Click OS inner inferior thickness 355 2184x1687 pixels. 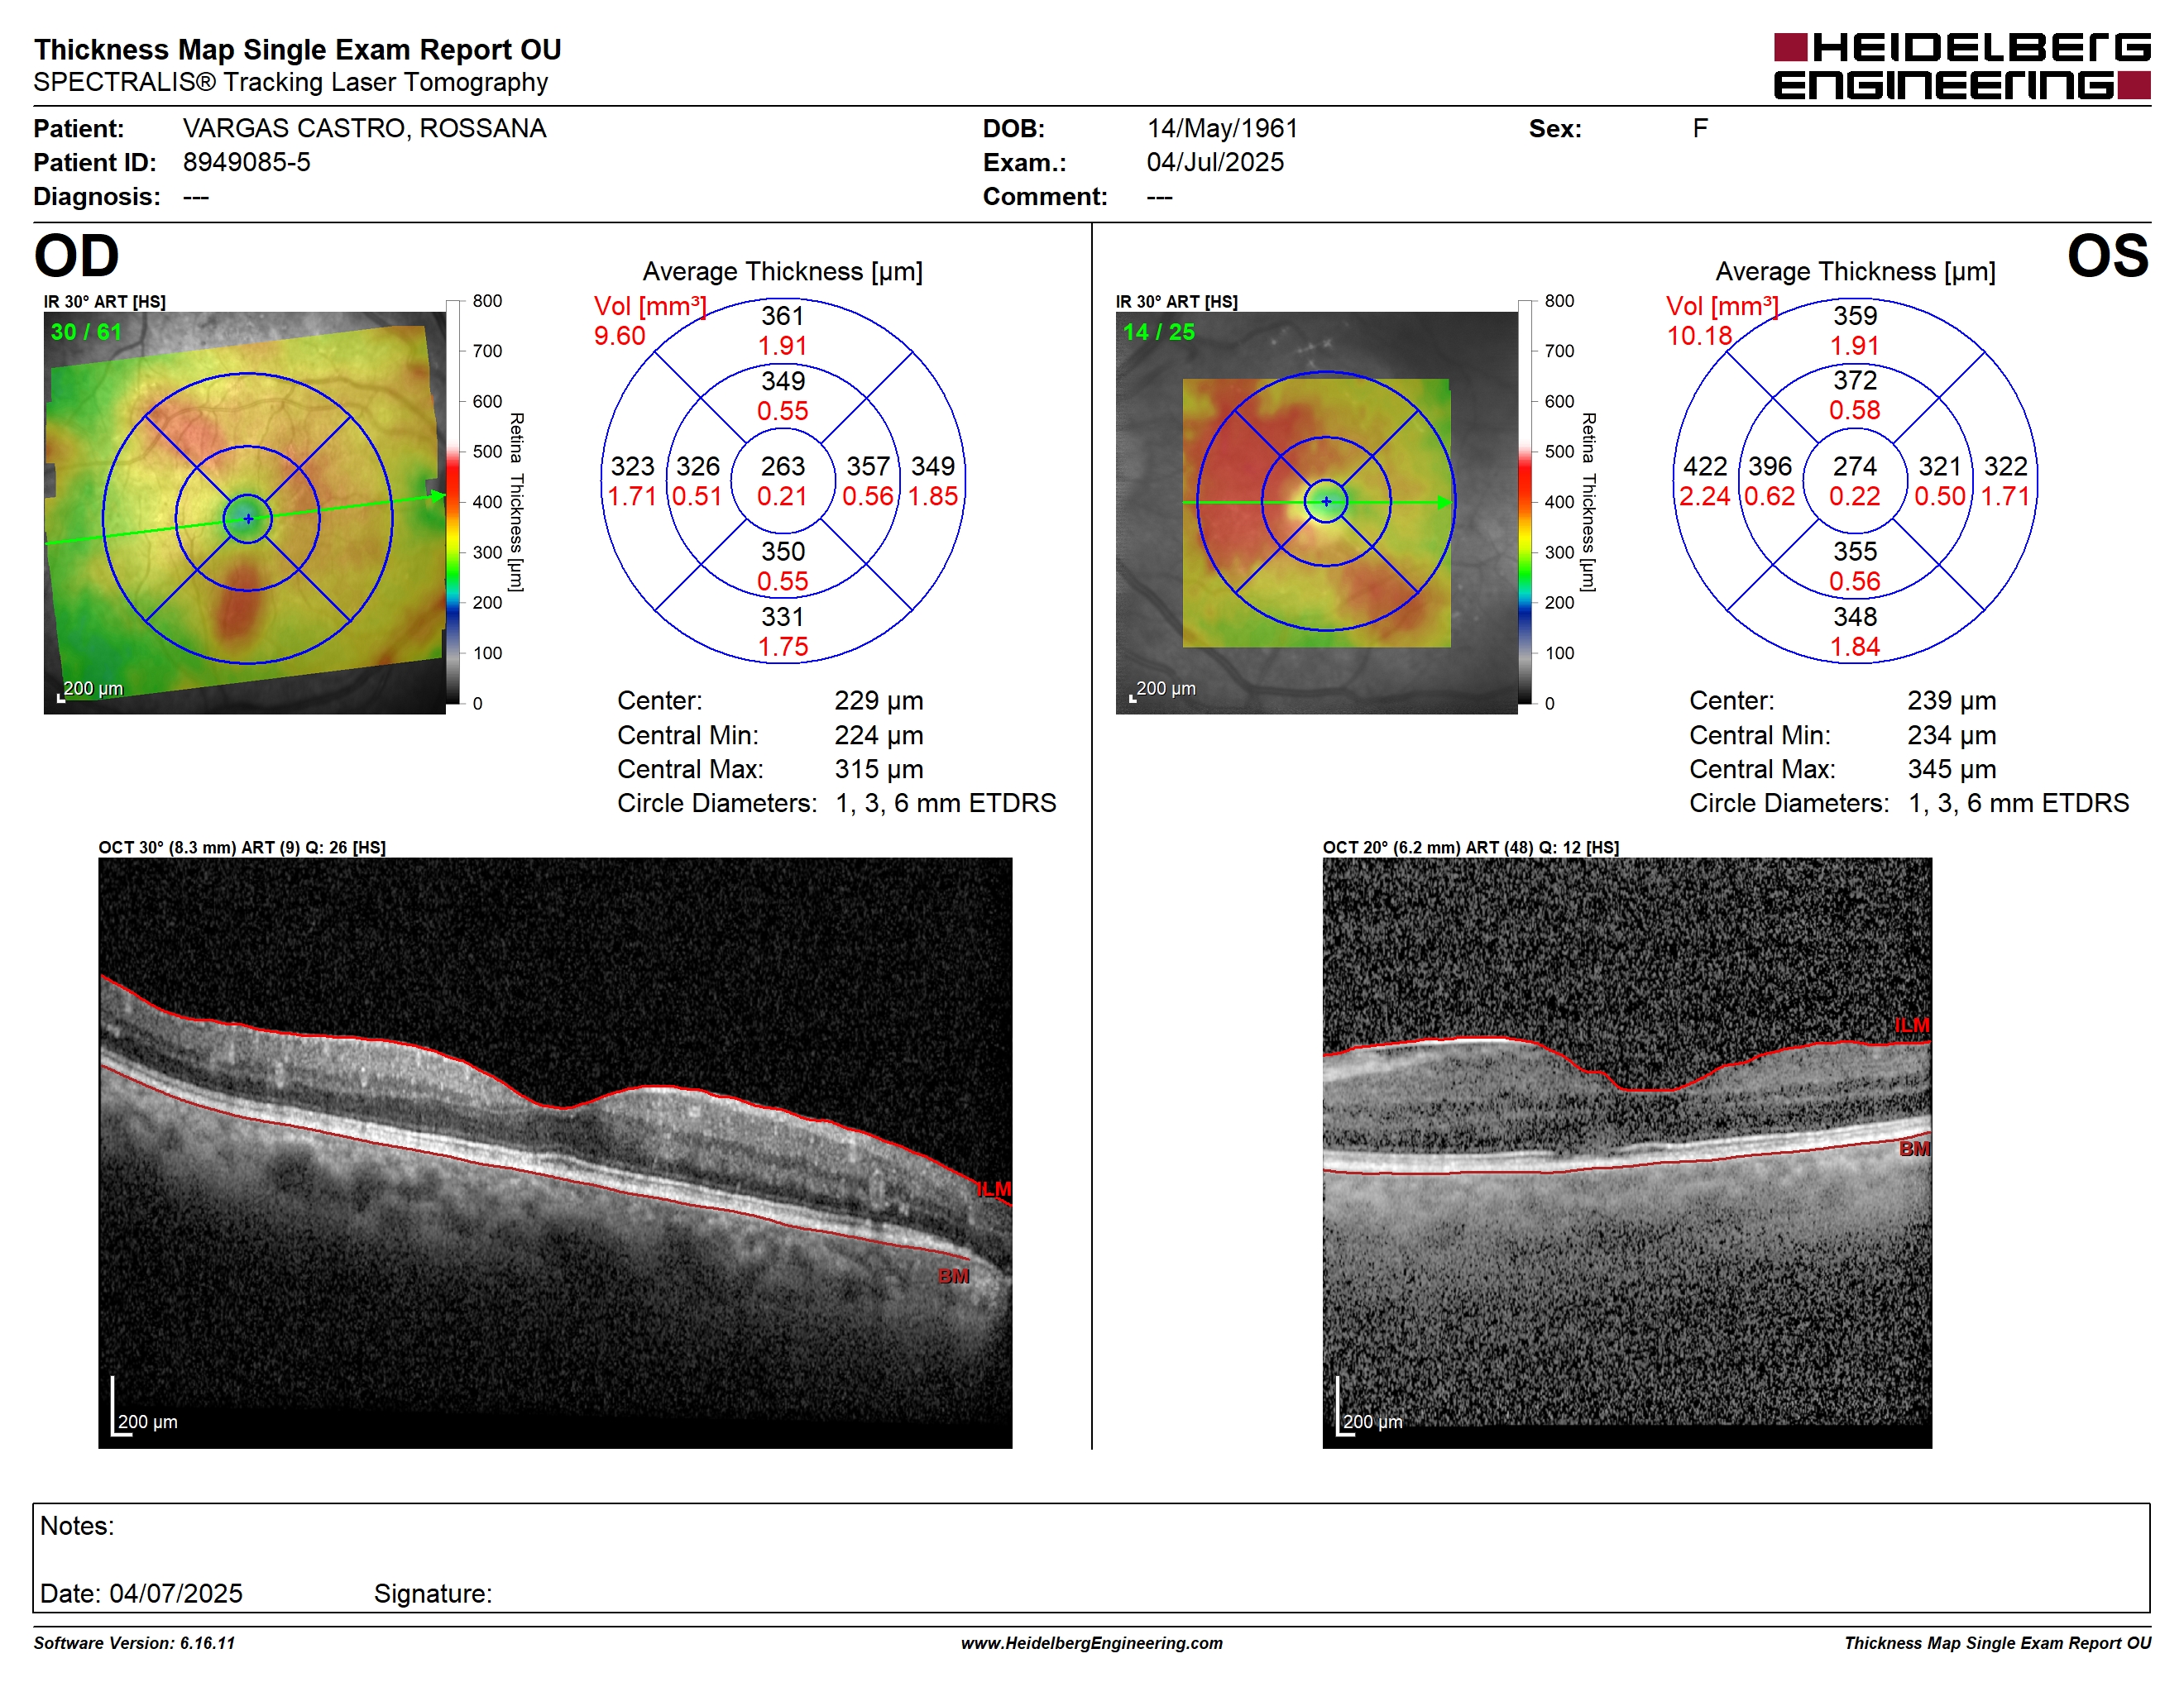click(1854, 552)
